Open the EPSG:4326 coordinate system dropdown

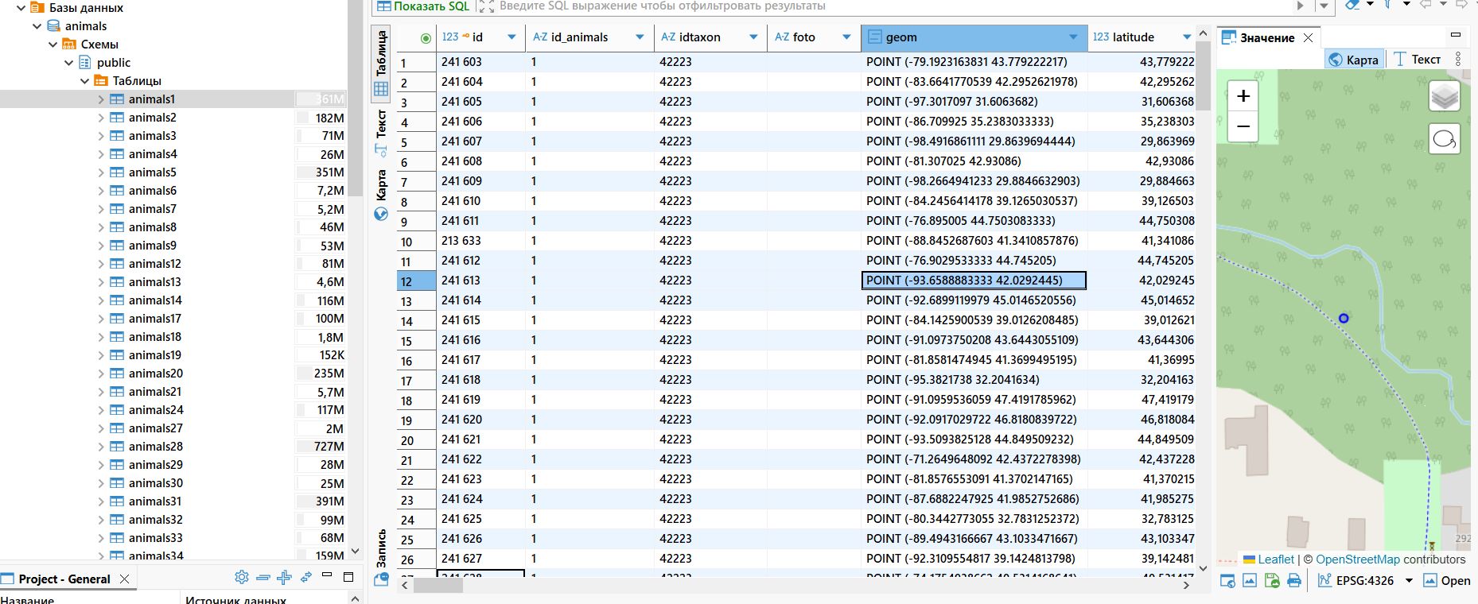pos(1409,581)
